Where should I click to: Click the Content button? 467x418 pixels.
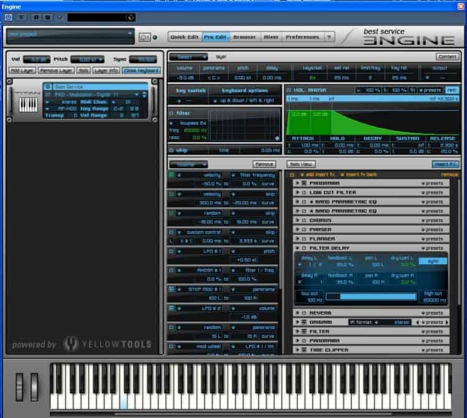coord(447,57)
